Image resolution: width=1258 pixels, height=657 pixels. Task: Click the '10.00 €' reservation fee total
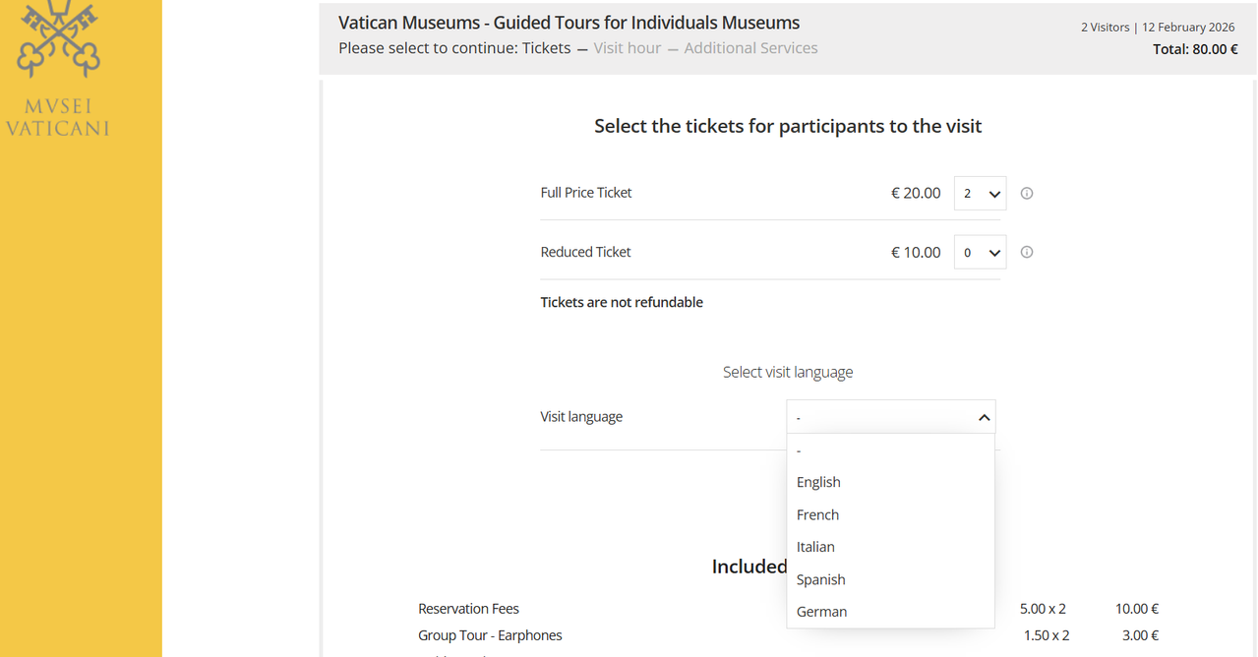pos(1137,609)
